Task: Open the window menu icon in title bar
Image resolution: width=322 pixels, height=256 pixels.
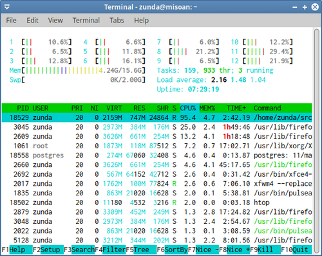Action: tap(7, 7)
